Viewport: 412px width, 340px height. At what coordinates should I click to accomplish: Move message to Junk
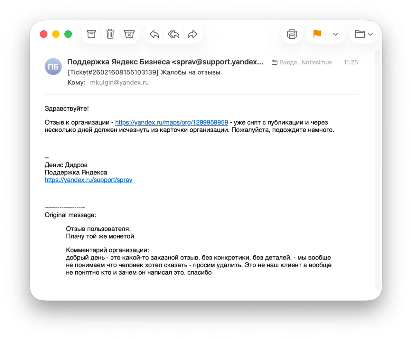[129, 34]
